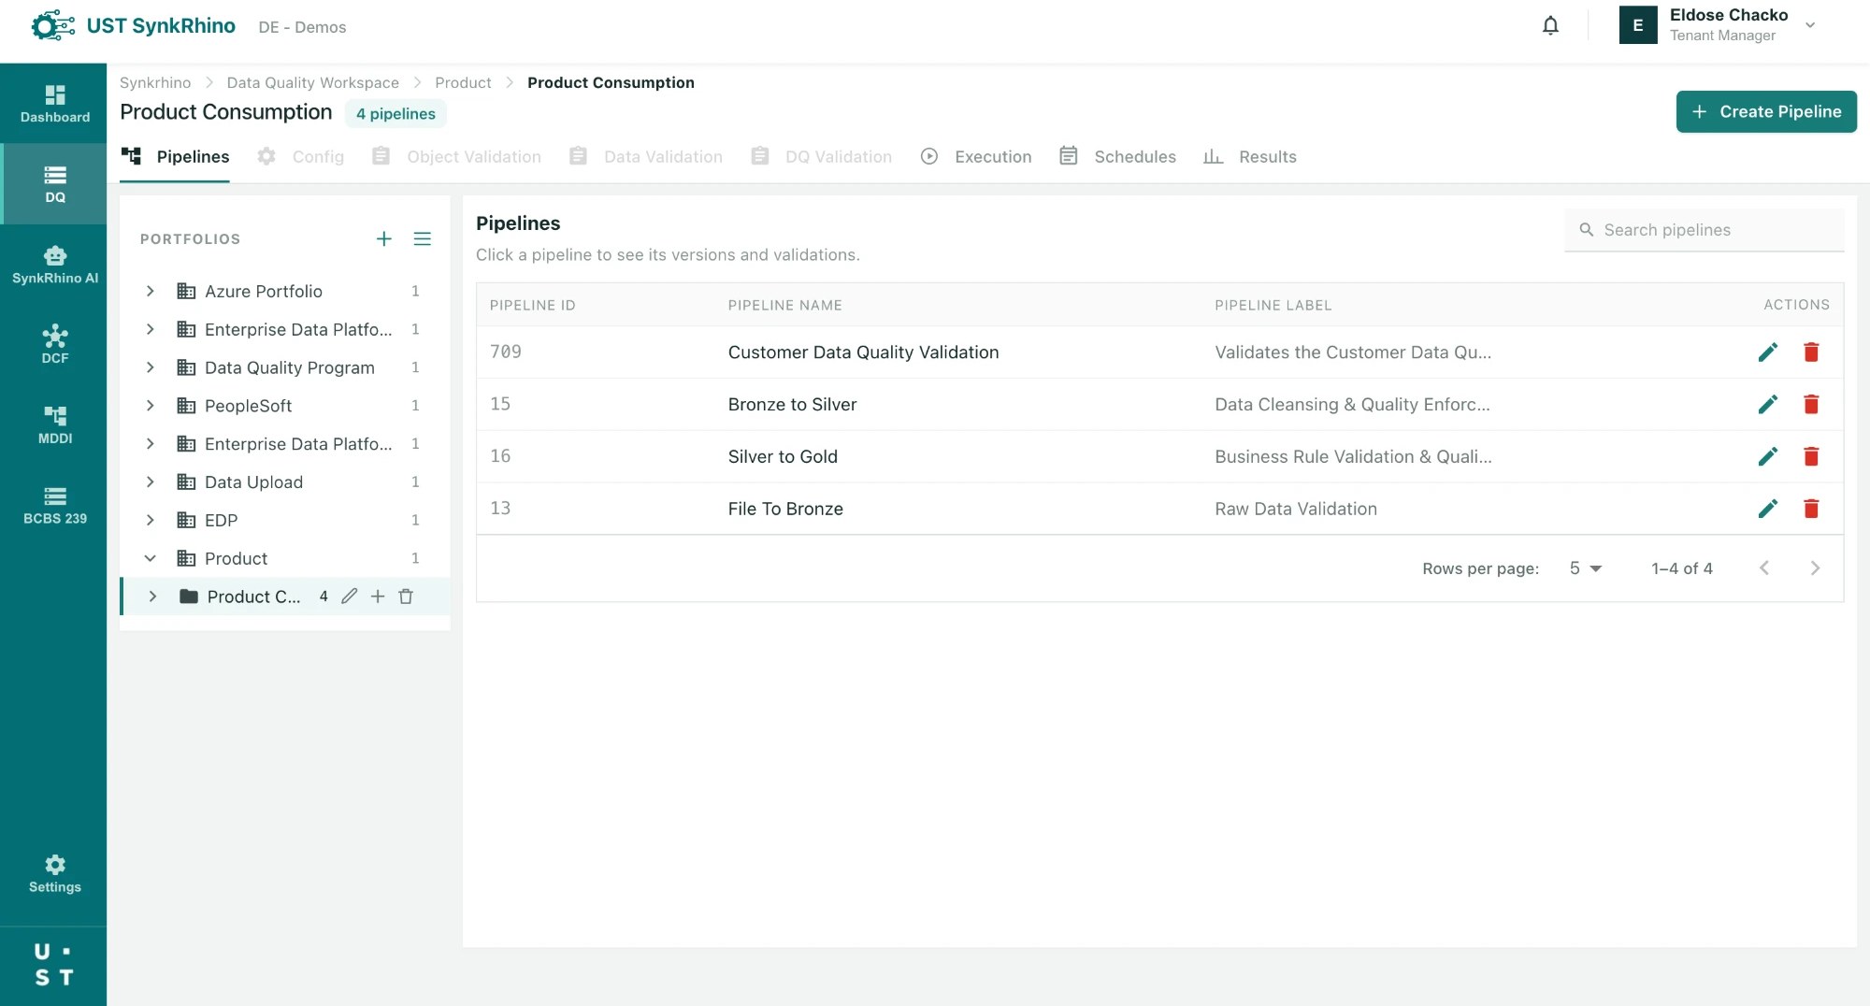Rename the Product C... folder with pencil icon
This screenshot has width=1870, height=1006.
tap(350, 596)
